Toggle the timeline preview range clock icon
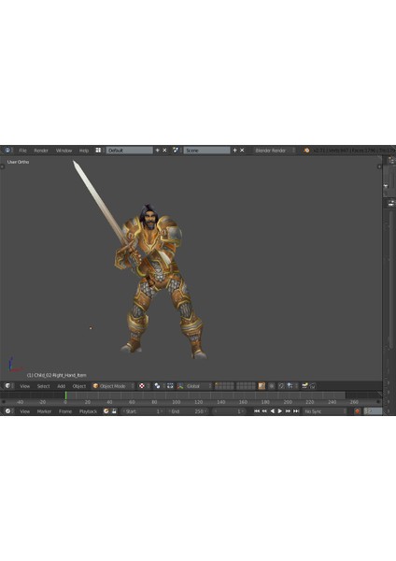 pos(106,411)
